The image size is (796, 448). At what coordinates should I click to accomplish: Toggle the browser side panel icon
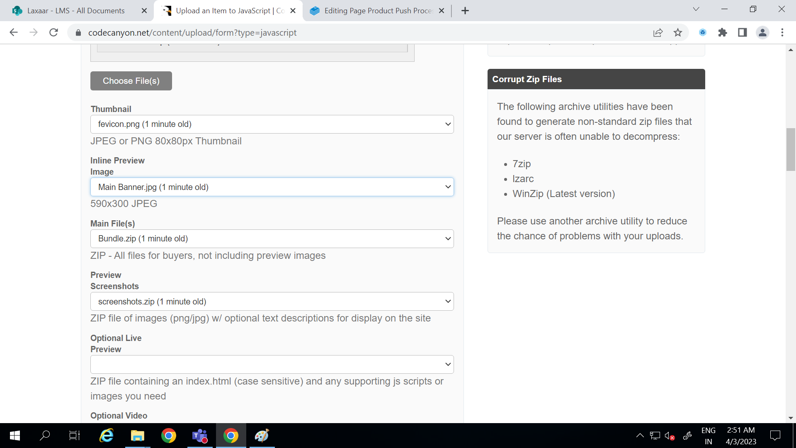click(x=743, y=32)
